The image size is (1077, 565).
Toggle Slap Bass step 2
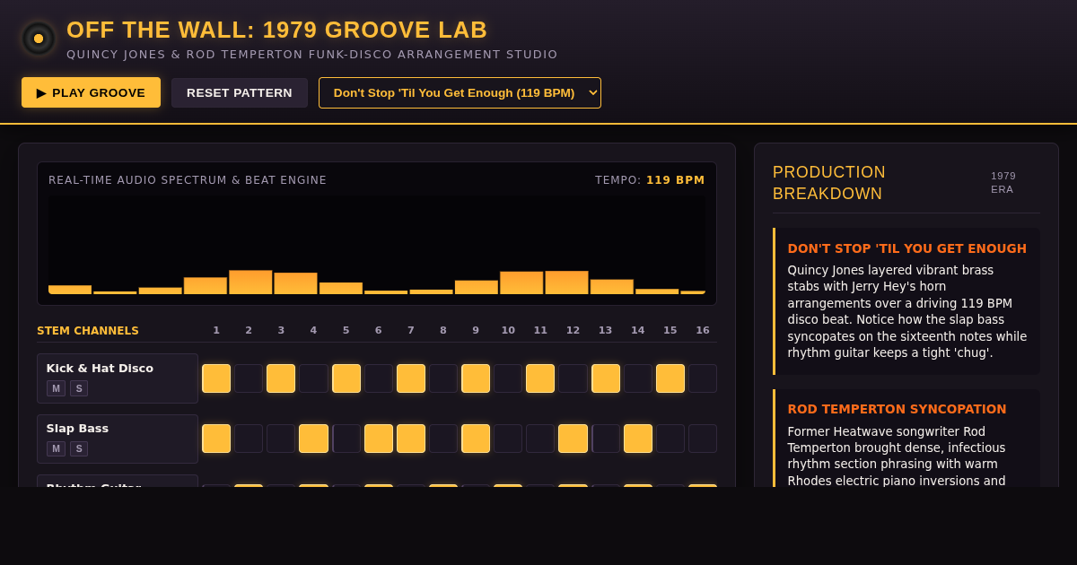point(249,439)
